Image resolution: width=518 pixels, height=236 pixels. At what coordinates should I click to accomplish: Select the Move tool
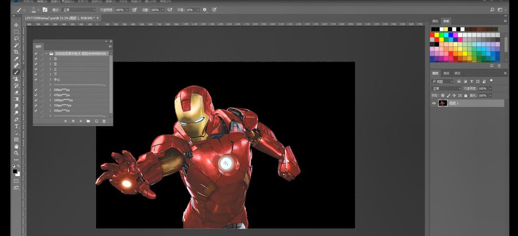(x=16, y=25)
